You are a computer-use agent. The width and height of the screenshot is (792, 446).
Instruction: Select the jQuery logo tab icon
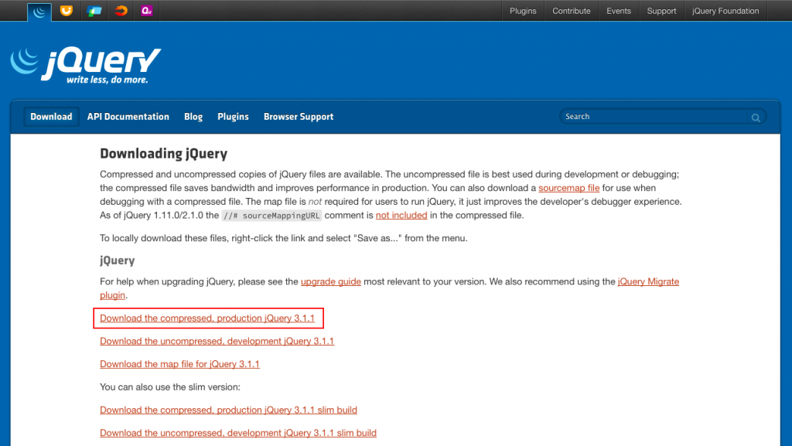point(39,11)
